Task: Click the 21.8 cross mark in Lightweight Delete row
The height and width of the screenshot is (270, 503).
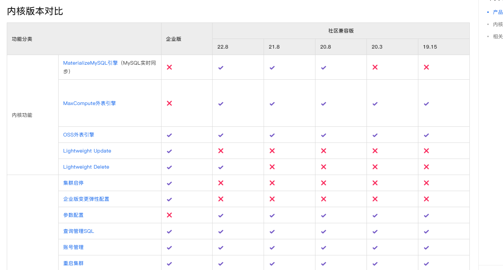Action: (x=272, y=167)
